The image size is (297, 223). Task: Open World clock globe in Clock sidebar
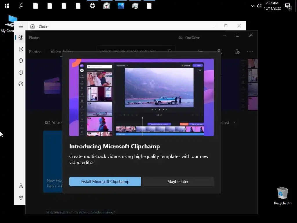tap(21, 84)
